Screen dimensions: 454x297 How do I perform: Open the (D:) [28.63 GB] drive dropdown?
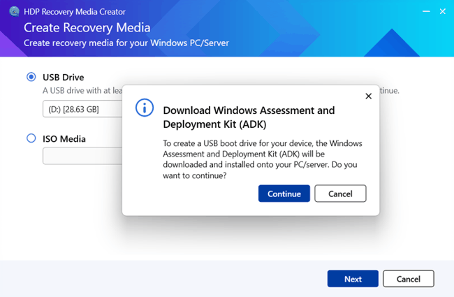pyautogui.click(x=82, y=108)
